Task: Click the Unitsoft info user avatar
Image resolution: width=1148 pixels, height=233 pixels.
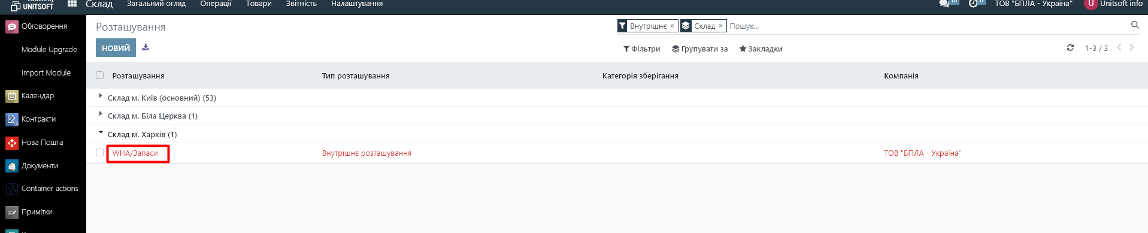Action: click(1091, 4)
